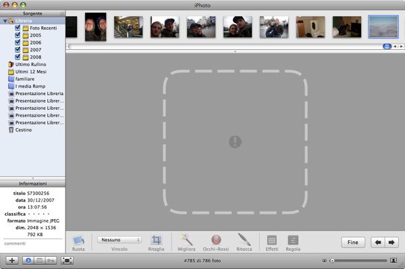Click the keywords key button
The width and height of the screenshot is (405, 269).
tap(51, 260)
